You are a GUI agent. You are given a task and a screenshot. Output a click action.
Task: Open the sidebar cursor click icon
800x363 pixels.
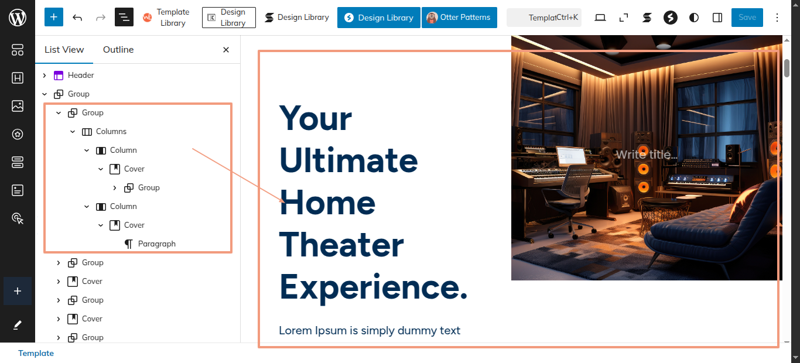[18, 218]
